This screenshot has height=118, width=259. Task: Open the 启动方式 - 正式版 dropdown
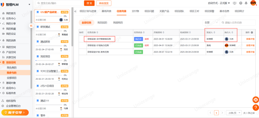click(x=219, y=3)
